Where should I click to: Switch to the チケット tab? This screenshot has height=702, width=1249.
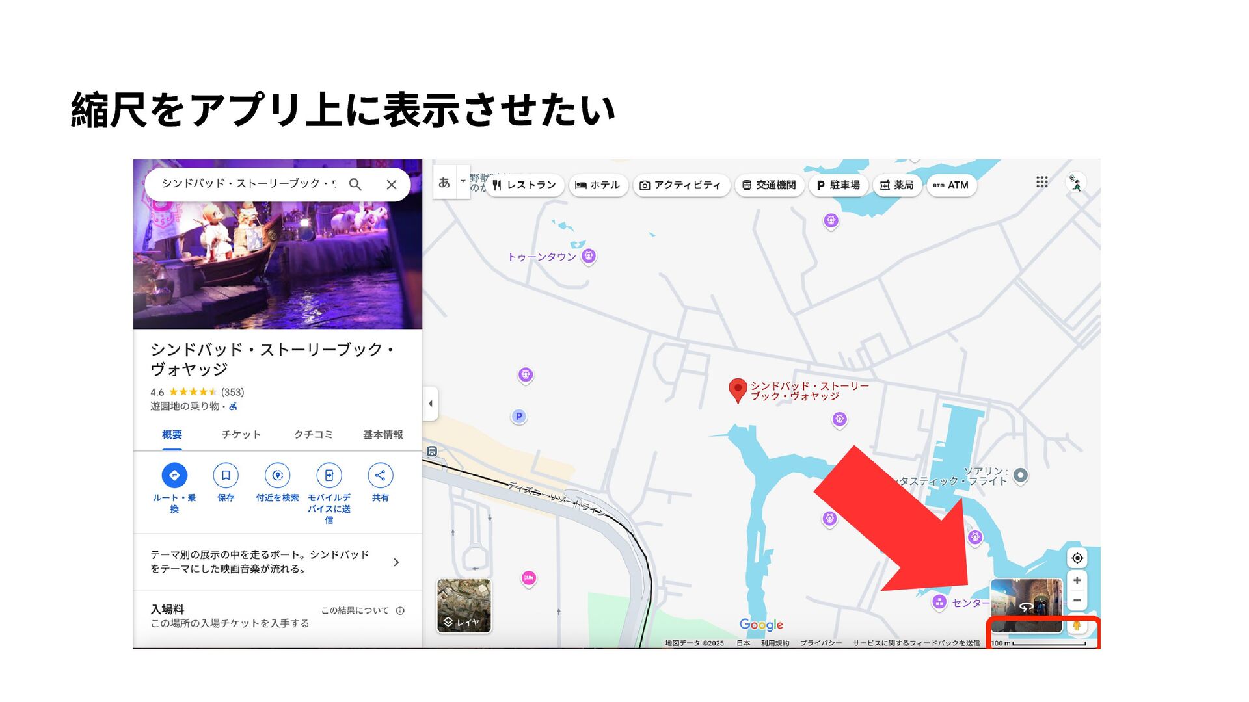point(241,435)
